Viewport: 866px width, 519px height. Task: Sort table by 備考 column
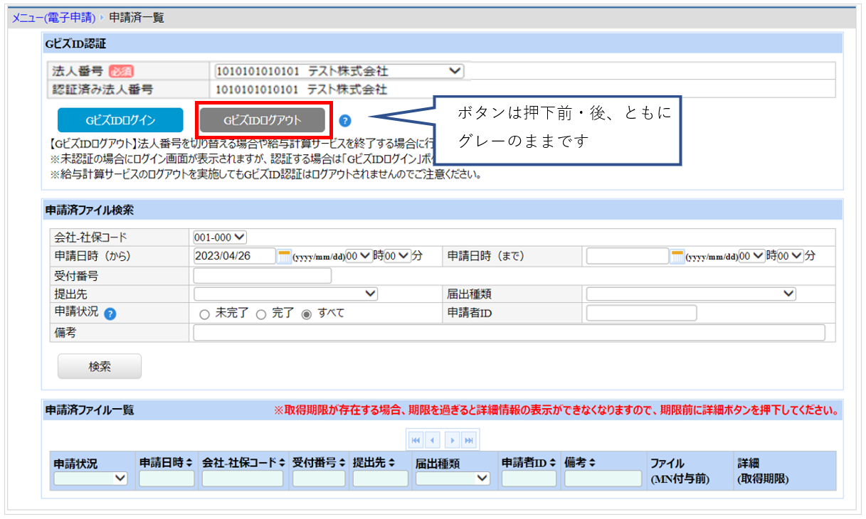[x=592, y=463]
